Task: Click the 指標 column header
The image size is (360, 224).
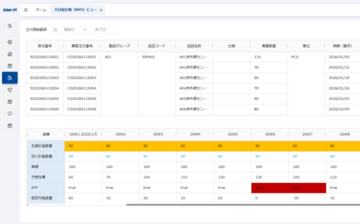Action: tap(46, 134)
